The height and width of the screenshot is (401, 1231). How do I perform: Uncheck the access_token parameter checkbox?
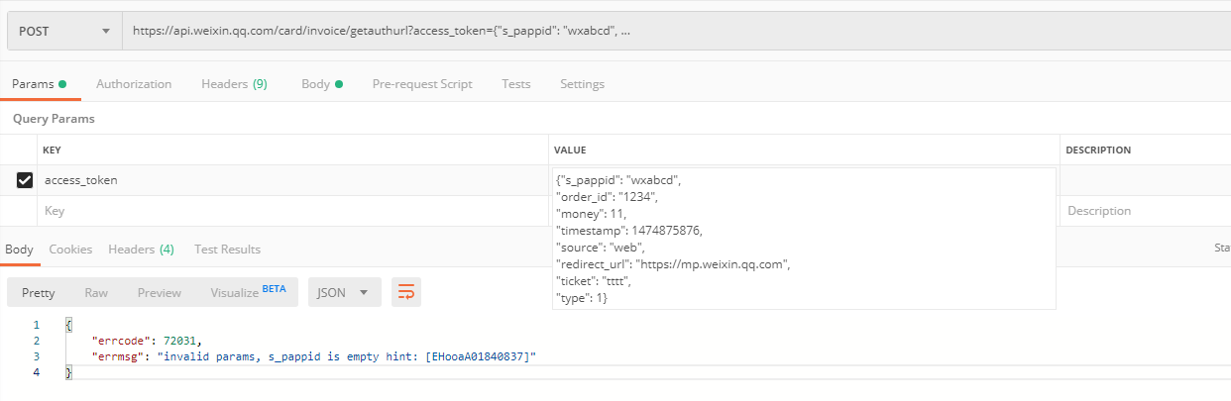(25, 180)
